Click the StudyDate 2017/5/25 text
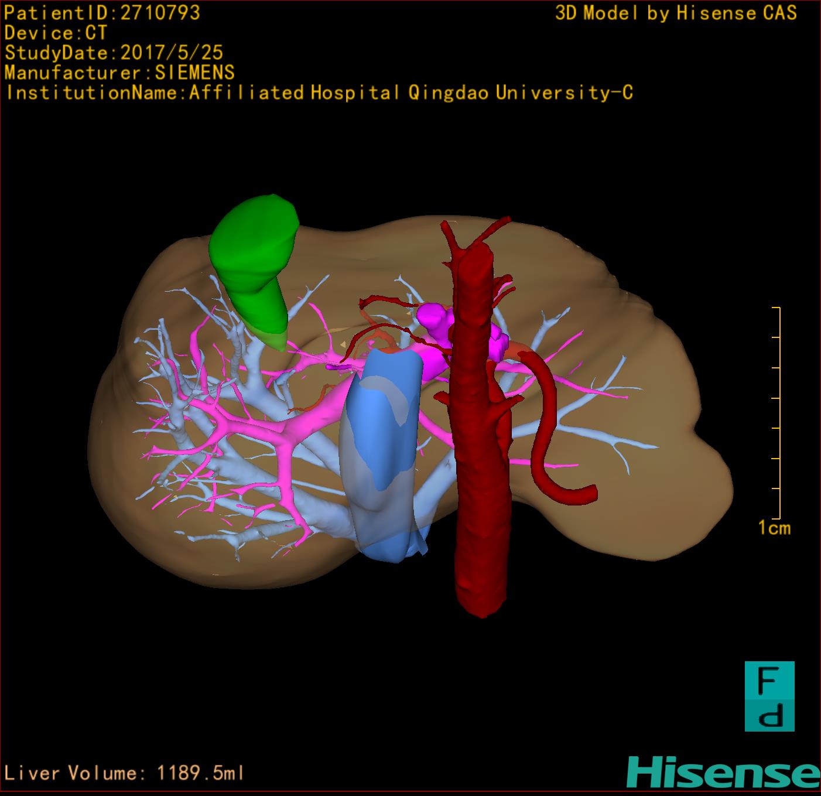The image size is (821, 796). [114, 53]
